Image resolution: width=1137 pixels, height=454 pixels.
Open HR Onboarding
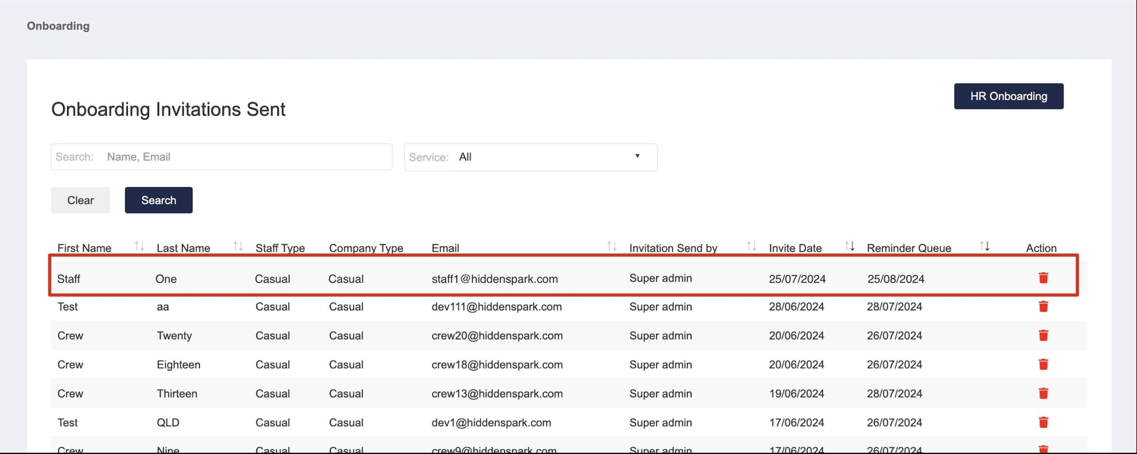pos(1009,96)
